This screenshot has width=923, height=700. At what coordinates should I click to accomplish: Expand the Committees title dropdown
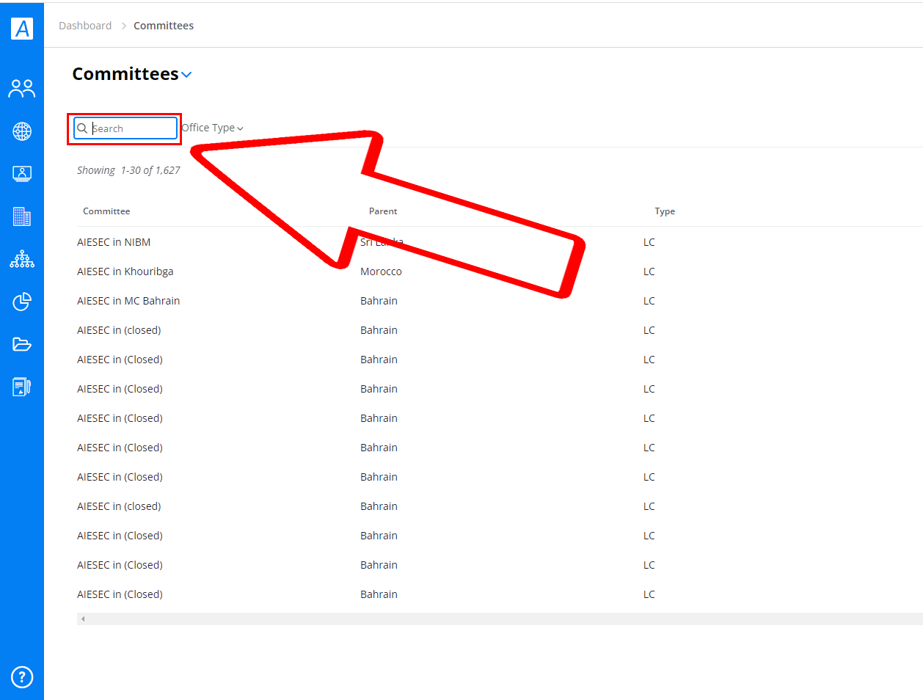point(186,75)
